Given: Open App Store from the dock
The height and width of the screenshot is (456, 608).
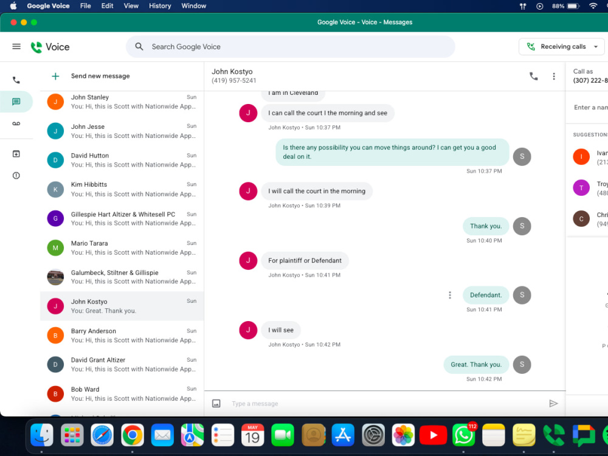Looking at the screenshot, I should click(343, 435).
